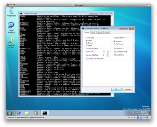The height and width of the screenshot is (127, 157).
Task: Enable QuickEdit Mode checkbox
Action: [x=115, y=51]
